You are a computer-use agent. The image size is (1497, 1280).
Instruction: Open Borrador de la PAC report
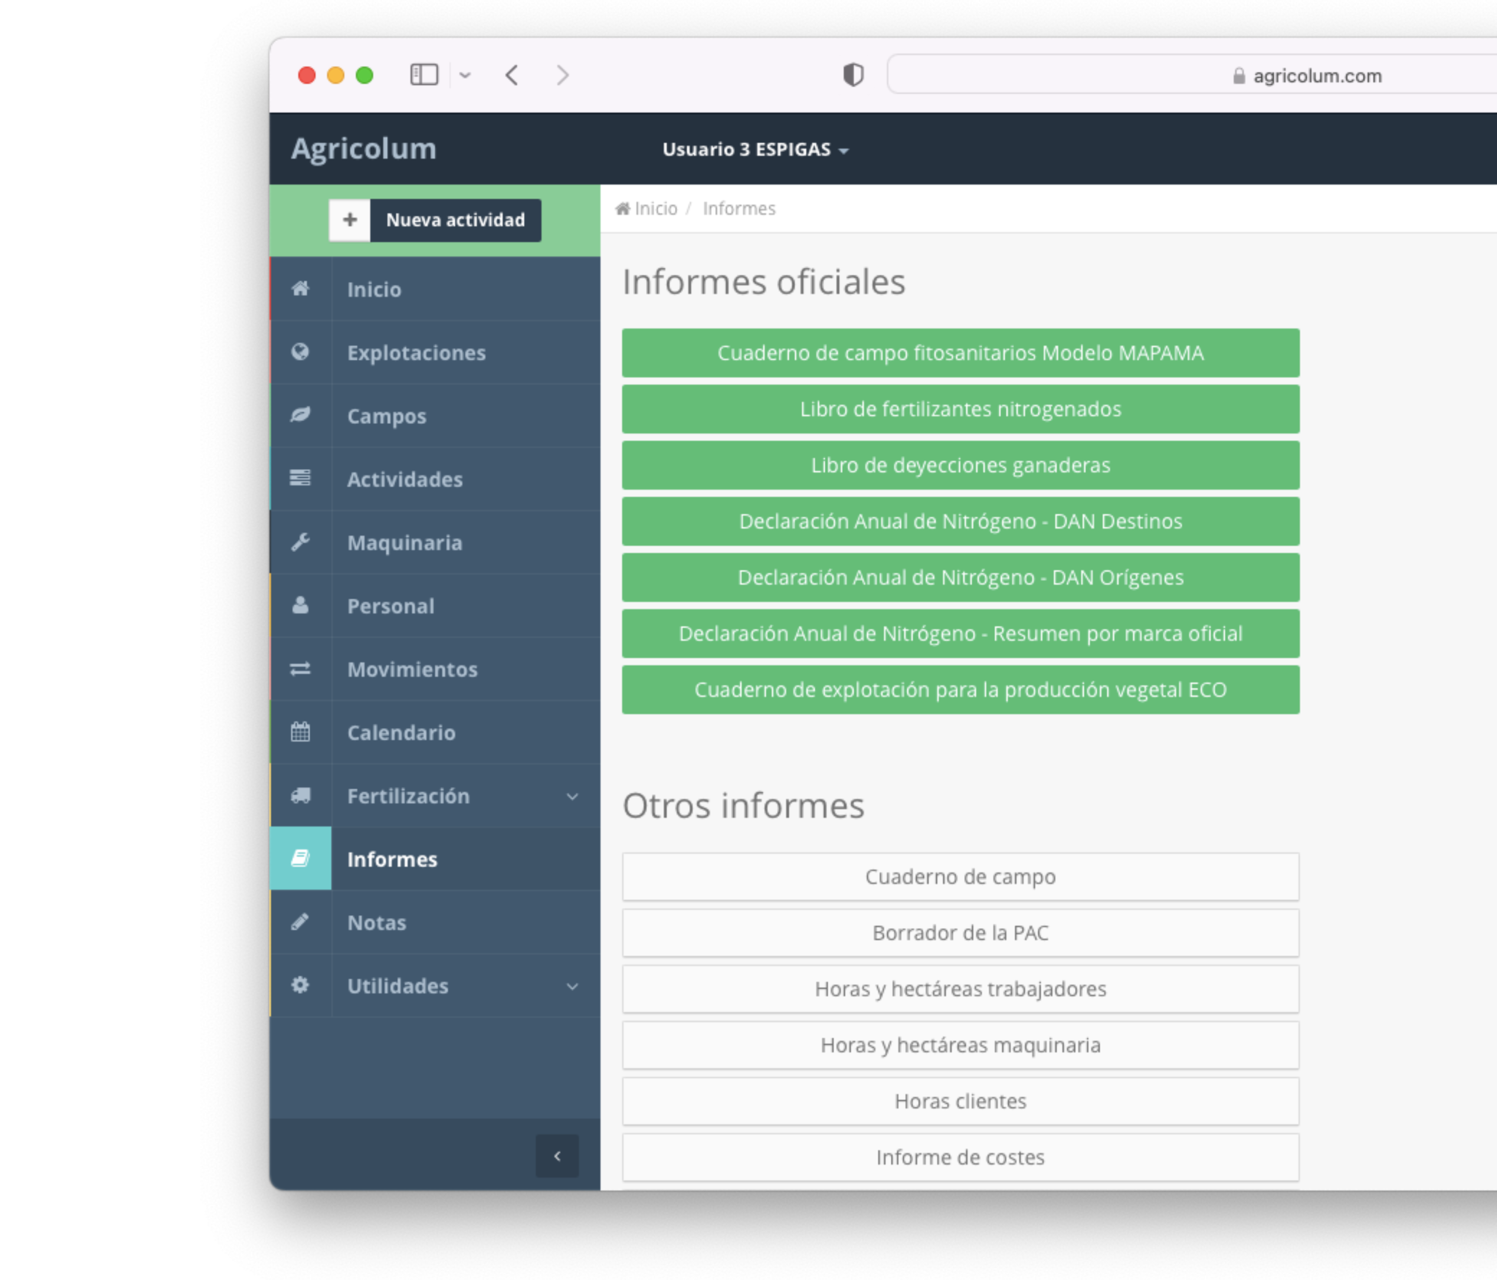[960, 933]
